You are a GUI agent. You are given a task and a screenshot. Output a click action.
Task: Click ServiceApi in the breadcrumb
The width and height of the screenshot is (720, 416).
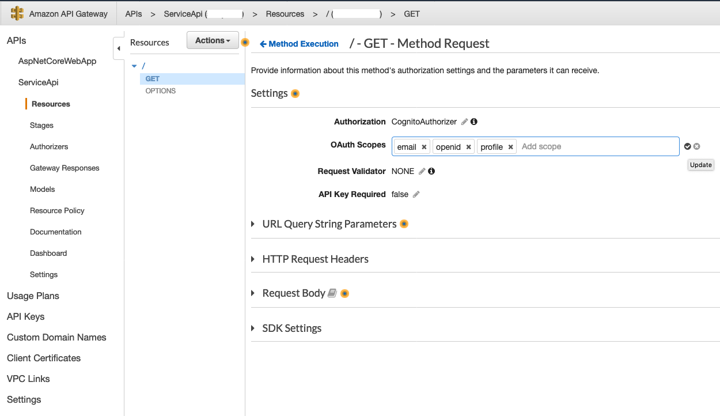click(183, 14)
